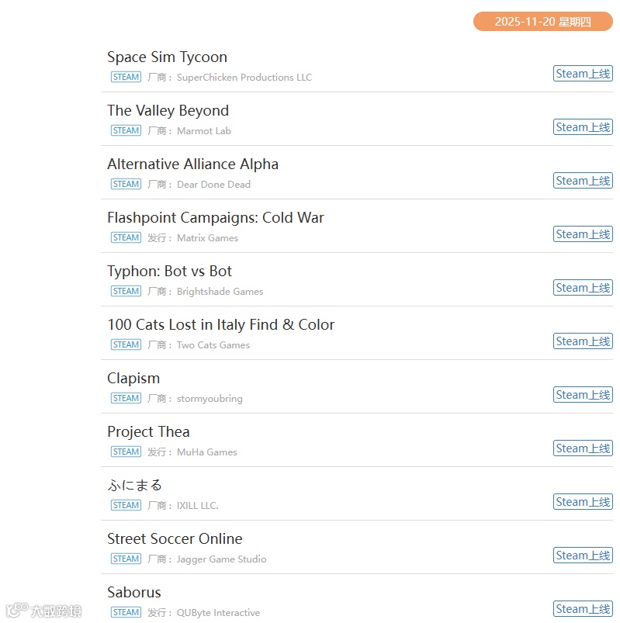620x623 pixels.
Task: Click the STEAM badge beneath The Valley Beyond
Action: [x=126, y=130]
